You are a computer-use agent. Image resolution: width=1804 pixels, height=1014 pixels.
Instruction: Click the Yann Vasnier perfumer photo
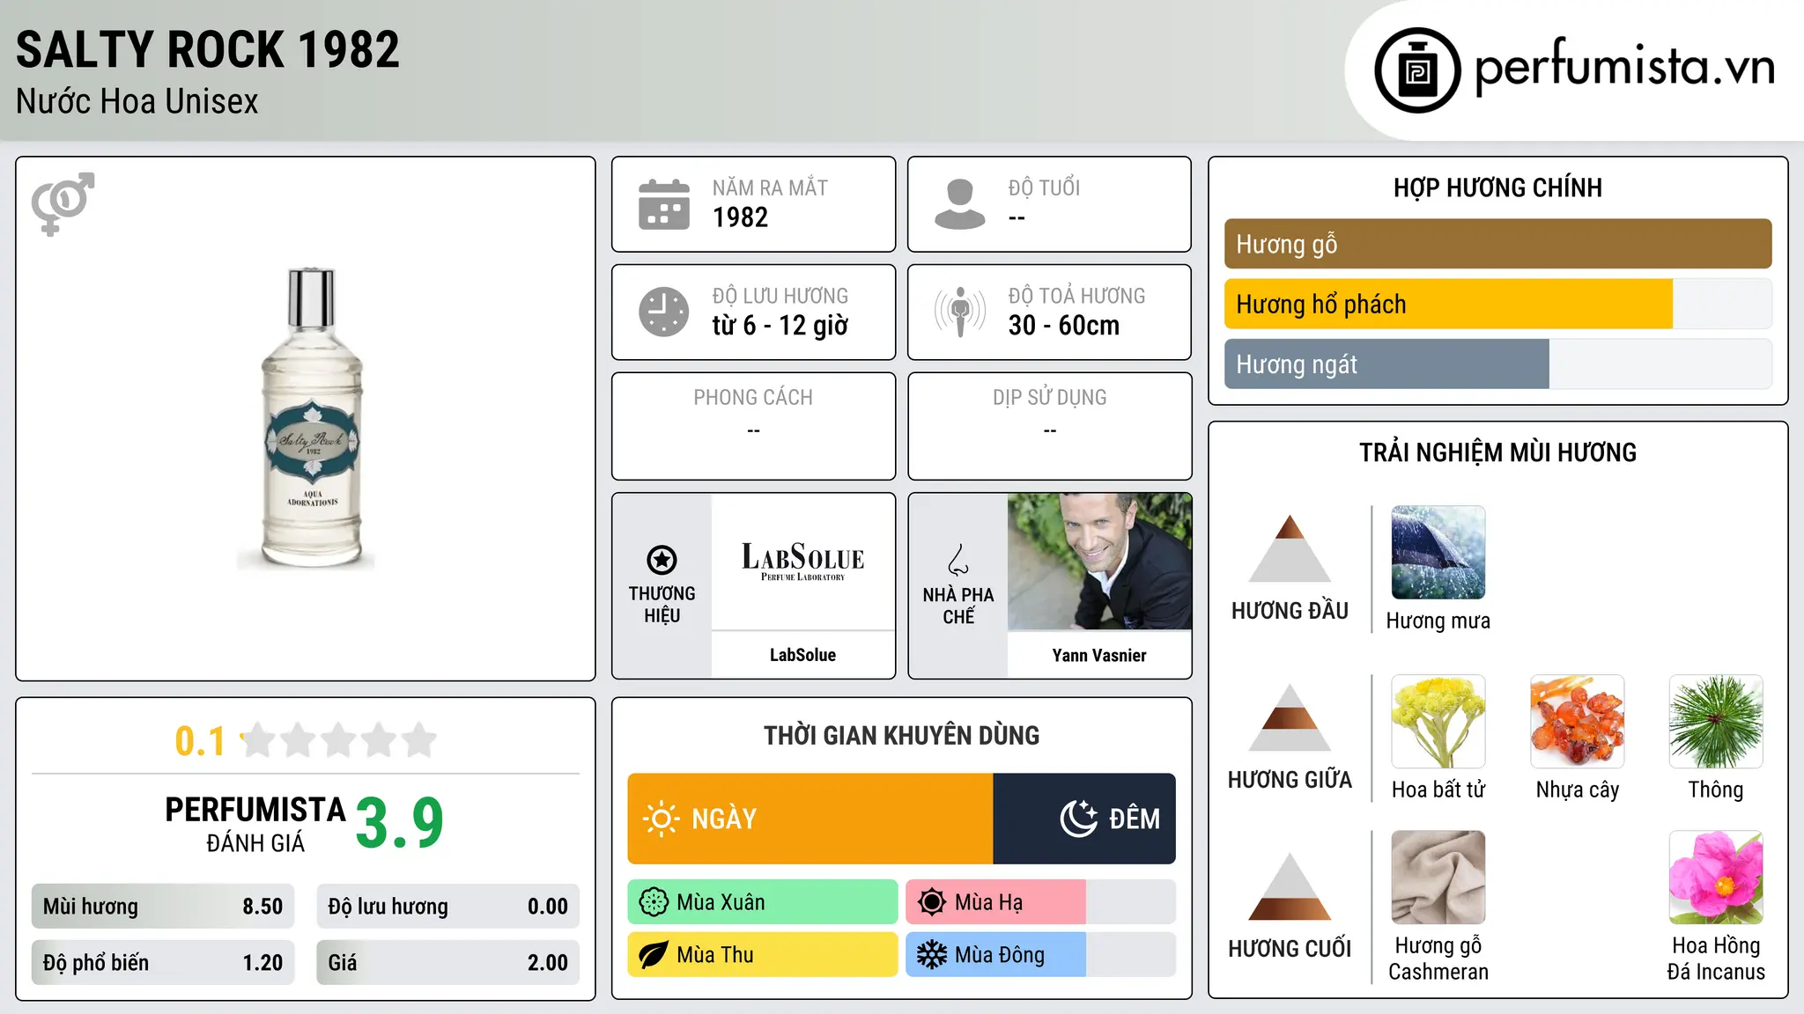point(1099,562)
